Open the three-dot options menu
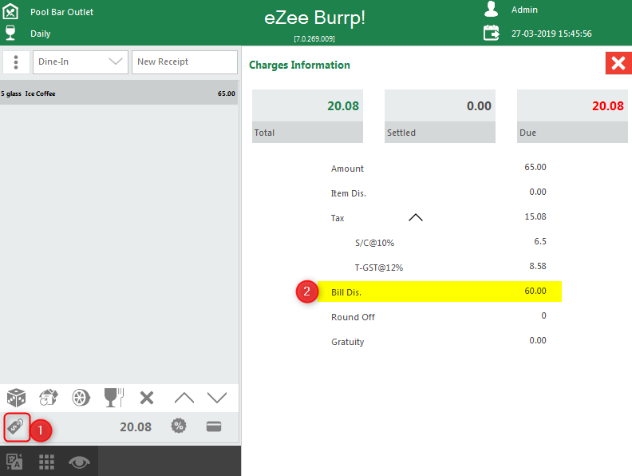 (x=16, y=62)
